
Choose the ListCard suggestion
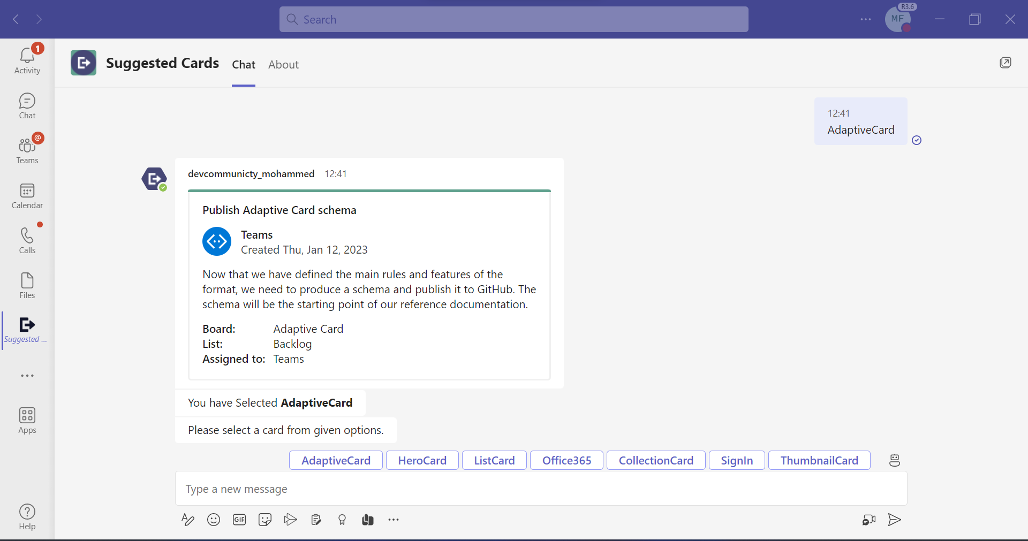point(494,460)
